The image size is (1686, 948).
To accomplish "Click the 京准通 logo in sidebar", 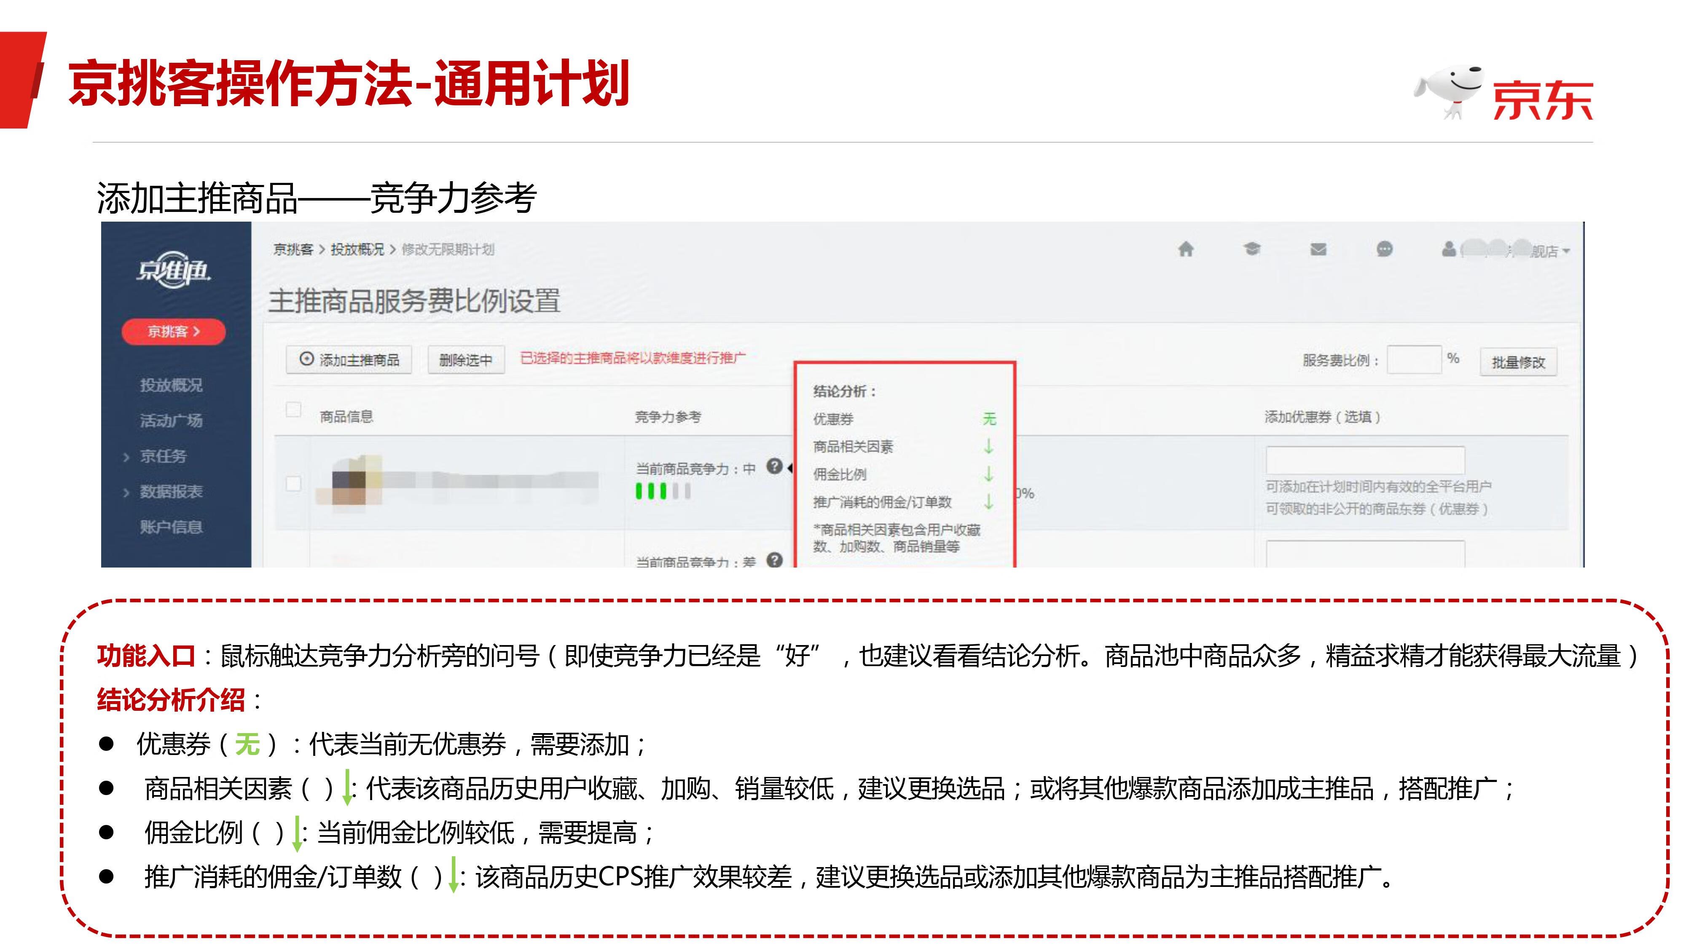I will pos(173,270).
